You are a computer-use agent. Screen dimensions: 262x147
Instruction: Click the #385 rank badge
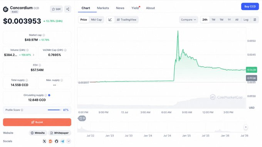pos(15,12)
